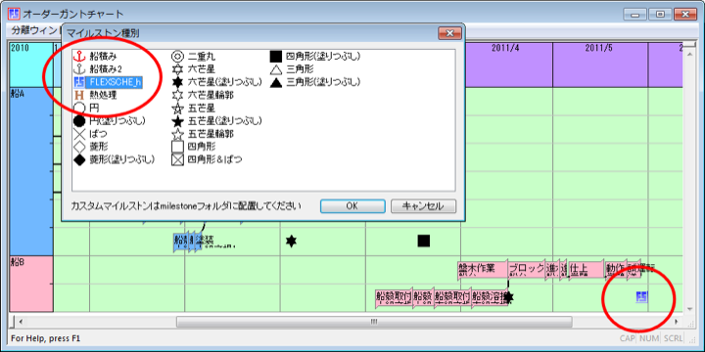Open the 分離ウィンドウ menu
Viewport: 705px width, 352px height.
click(x=35, y=30)
